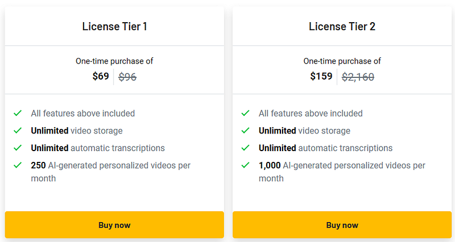
Task: Click checkmark next to Tier 1 Unlimited video storage
Action: pyautogui.click(x=18, y=131)
